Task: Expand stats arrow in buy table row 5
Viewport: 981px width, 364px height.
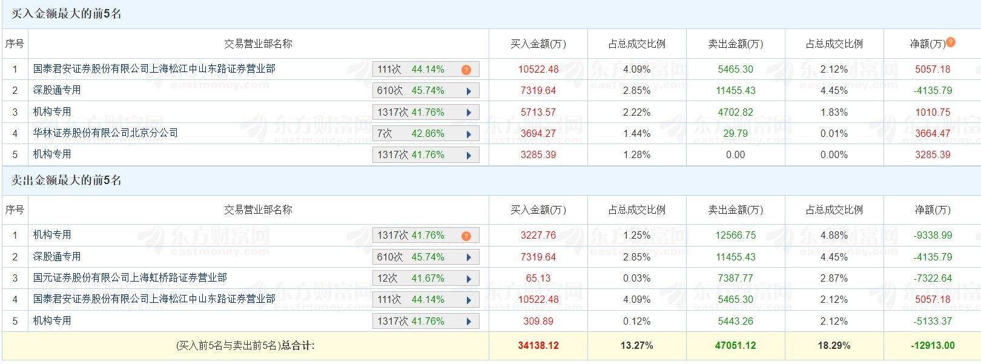Action: pos(469,155)
